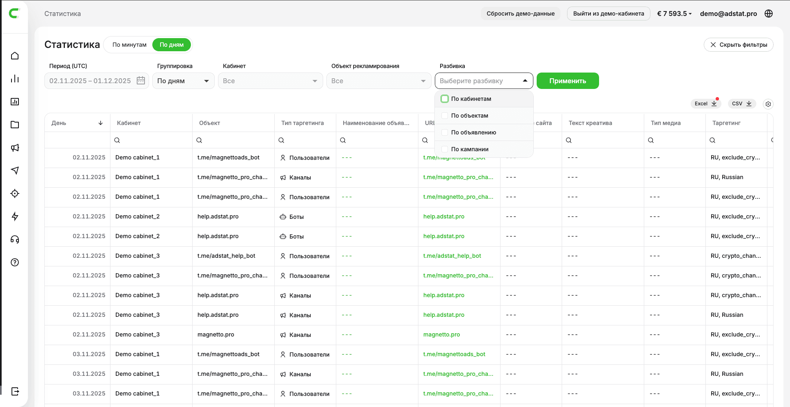The image size is (790, 407).
Task: Open the folder icon in sidebar
Action: tap(15, 125)
